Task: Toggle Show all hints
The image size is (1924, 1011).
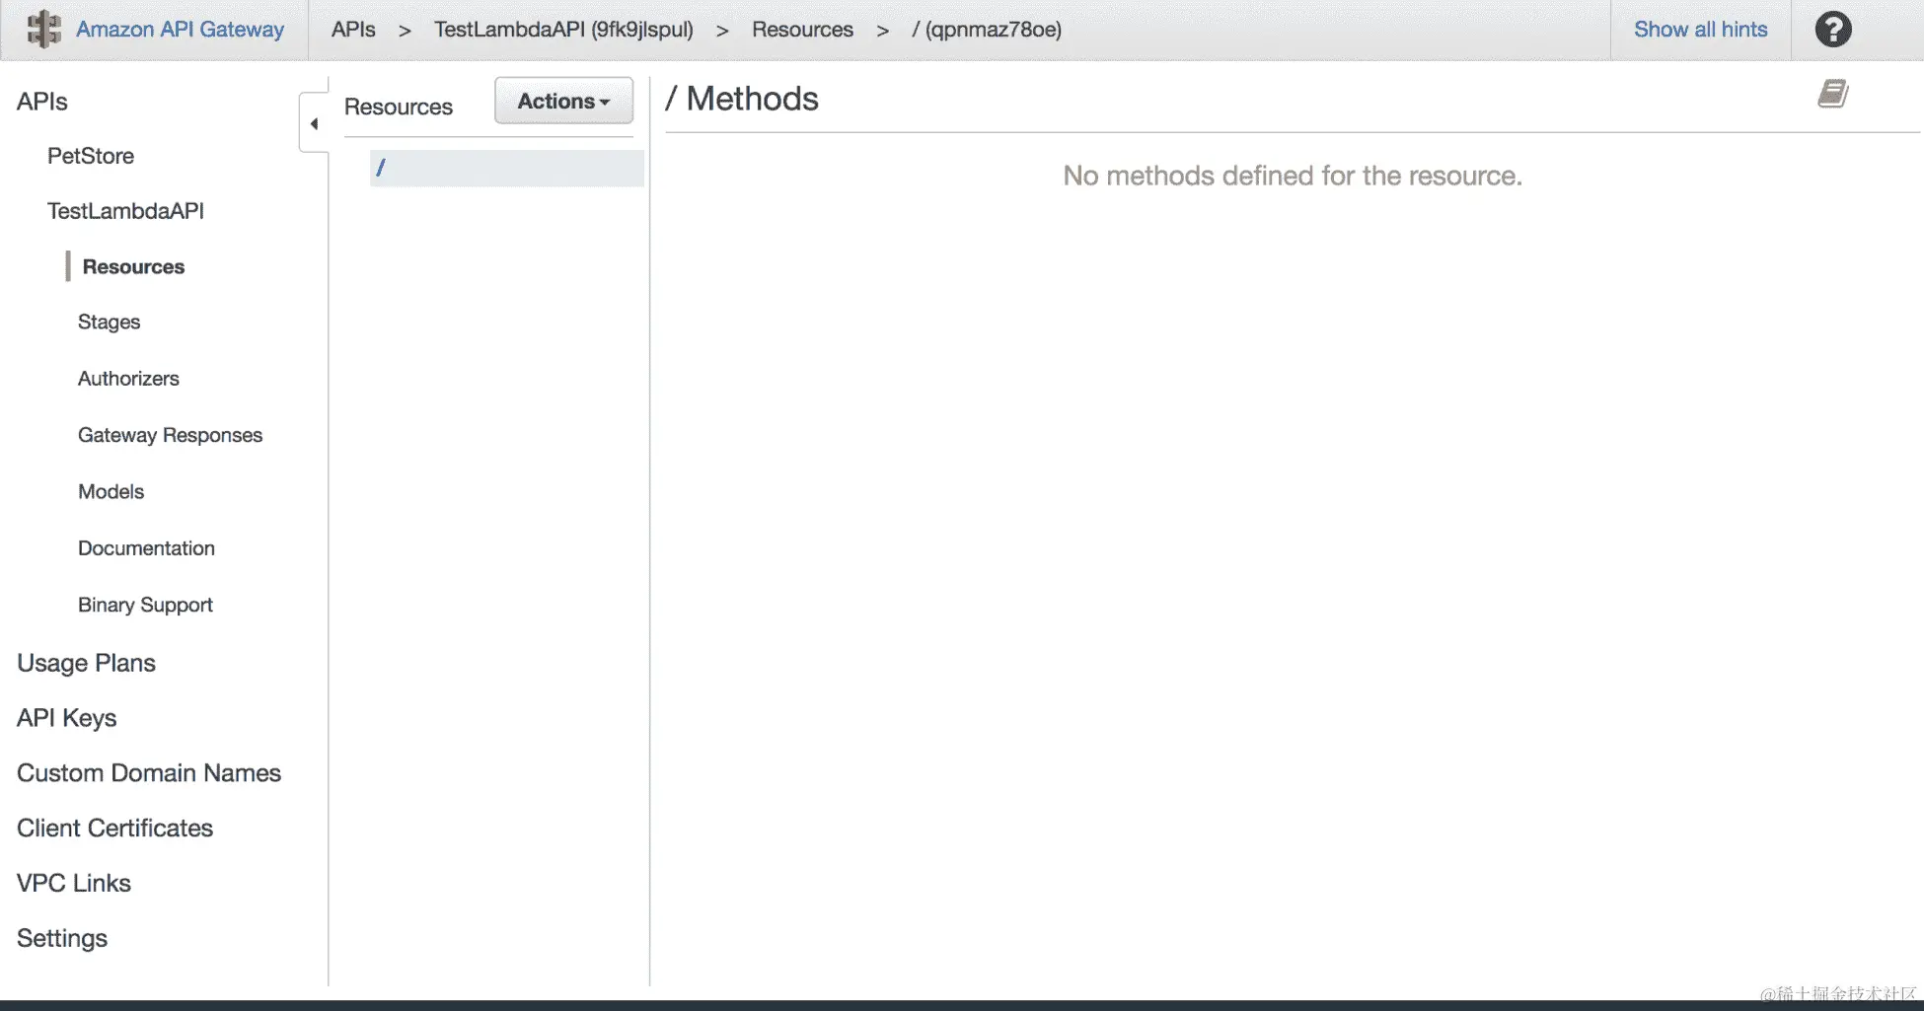Action: pos(1700,30)
